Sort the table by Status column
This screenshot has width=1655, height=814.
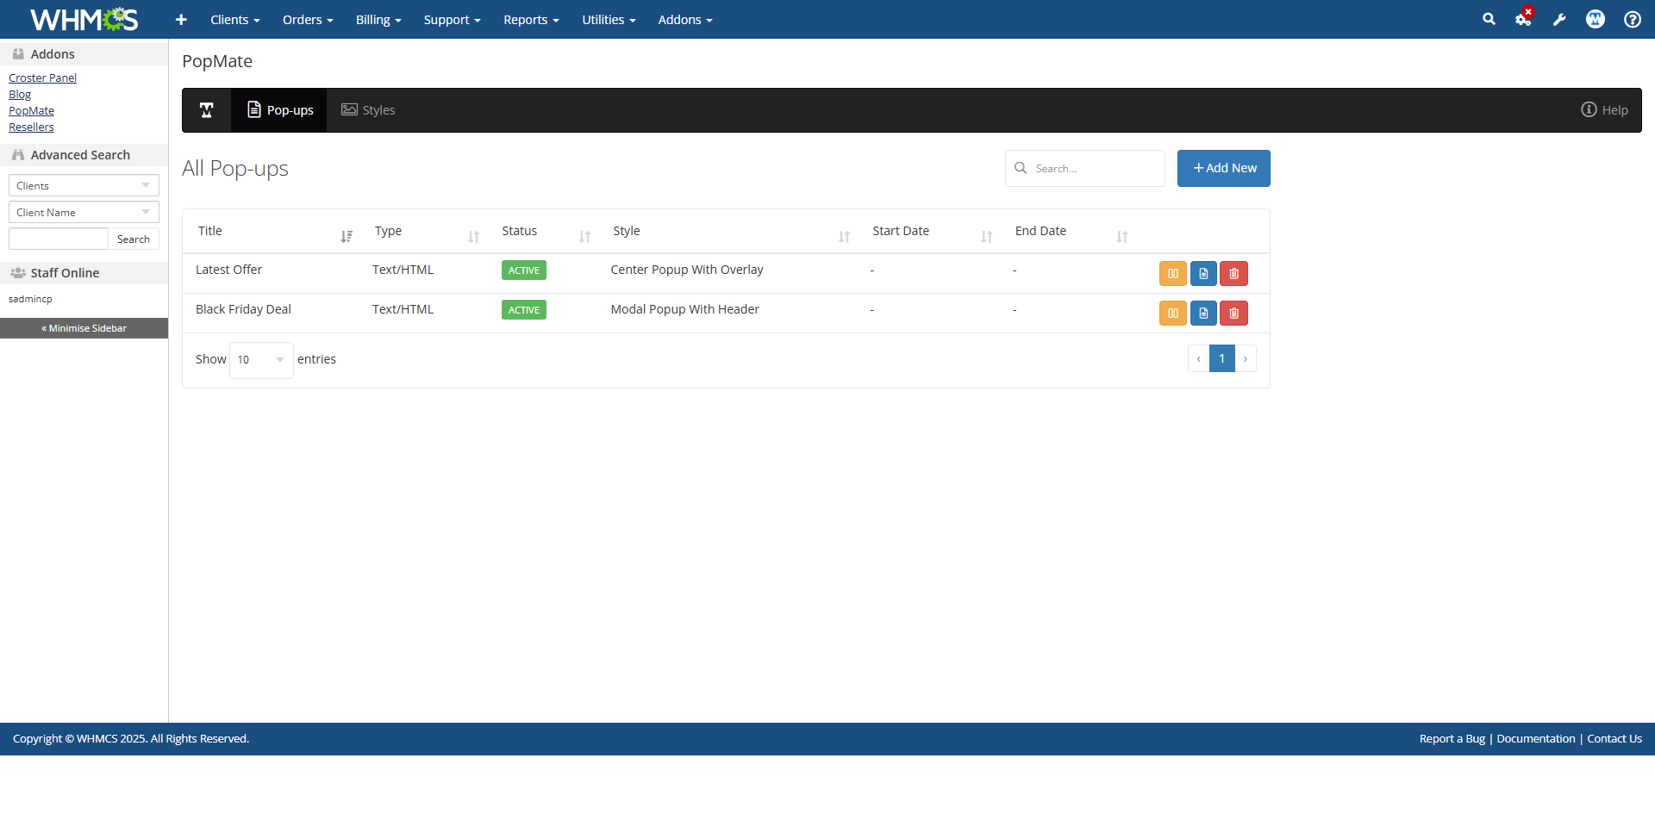pyautogui.click(x=546, y=232)
